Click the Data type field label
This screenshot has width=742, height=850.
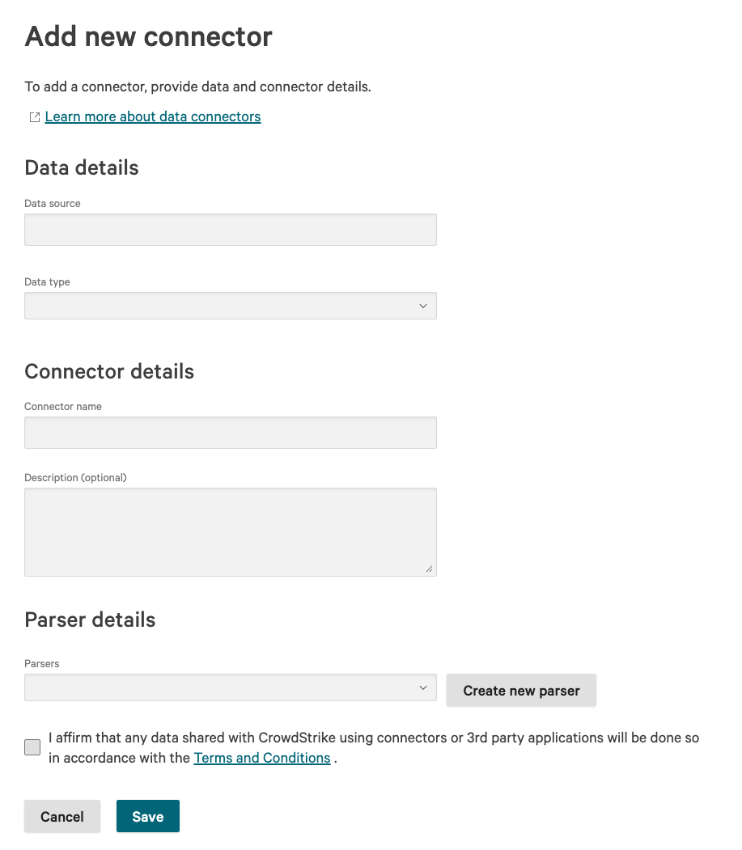(x=47, y=282)
